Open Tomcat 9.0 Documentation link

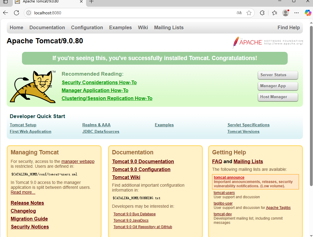coord(143,162)
